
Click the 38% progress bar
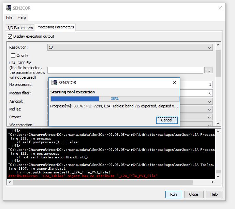click(x=115, y=99)
